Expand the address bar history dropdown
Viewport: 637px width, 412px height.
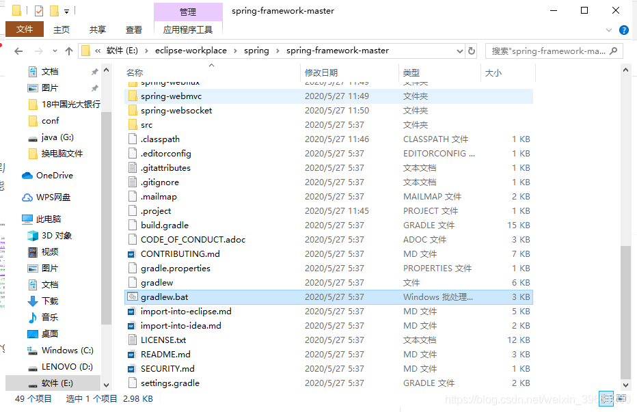[459, 51]
